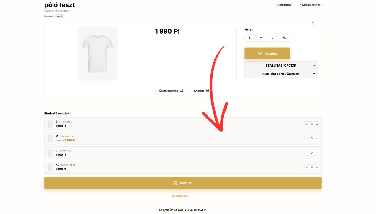Click the ateszt category tag
Screen dimensions: 380x214
coord(59,16)
